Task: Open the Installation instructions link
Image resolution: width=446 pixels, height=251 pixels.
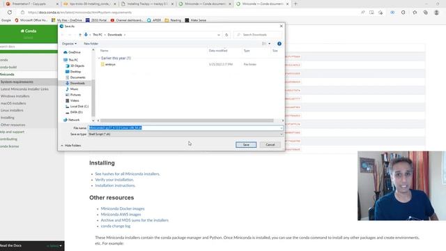Action: tap(115, 185)
